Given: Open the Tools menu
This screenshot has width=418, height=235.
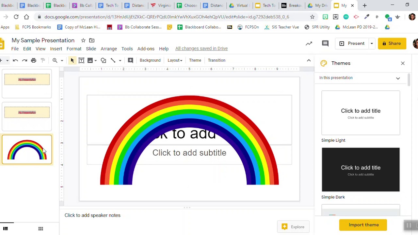Looking at the screenshot, I should click(x=127, y=49).
